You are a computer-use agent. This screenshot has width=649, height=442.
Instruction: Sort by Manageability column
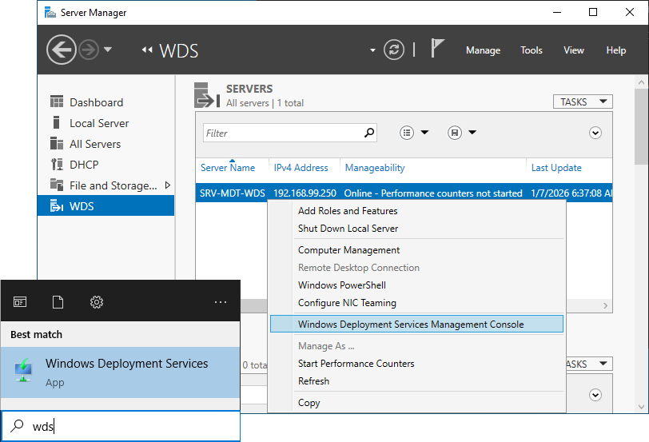[x=375, y=168]
